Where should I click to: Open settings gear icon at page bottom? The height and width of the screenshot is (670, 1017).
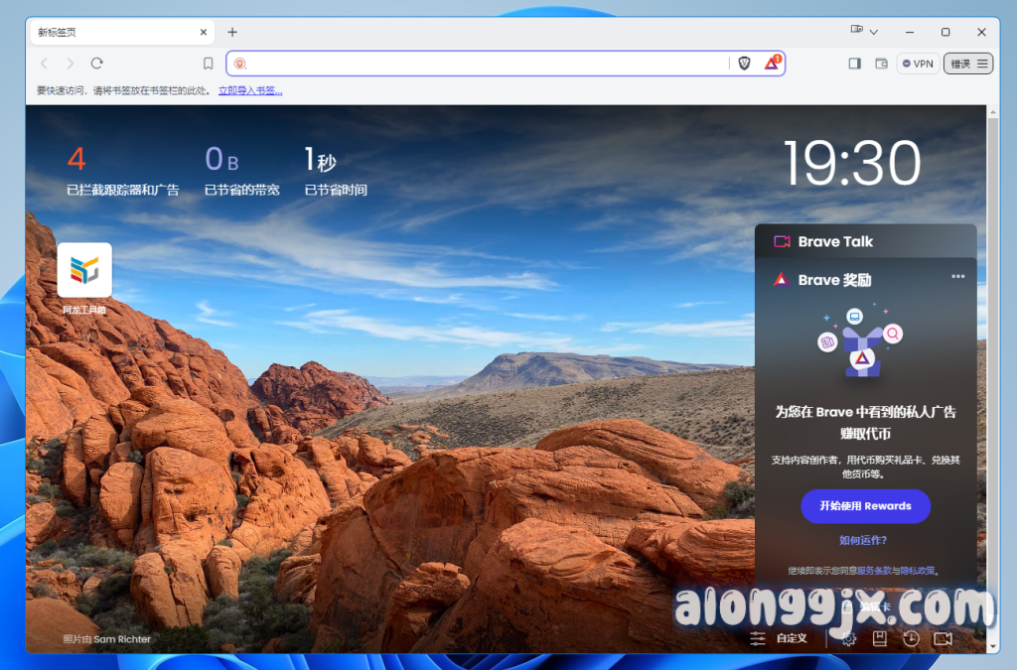[x=848, y=638]
